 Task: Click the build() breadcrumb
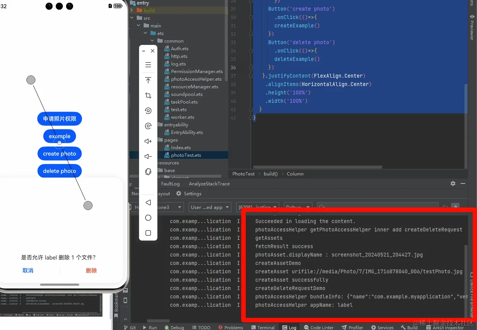point(271,174)
